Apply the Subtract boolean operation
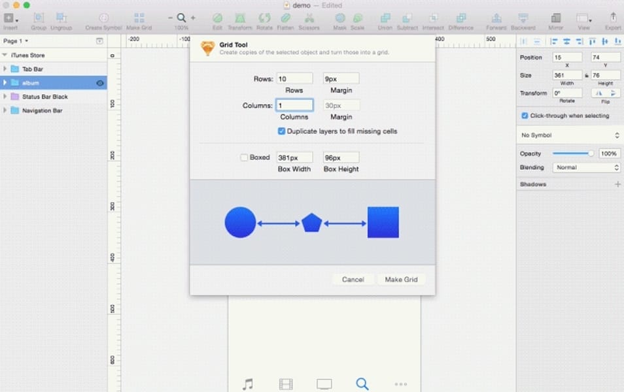 pyautogui.click(x=407, y=19)
